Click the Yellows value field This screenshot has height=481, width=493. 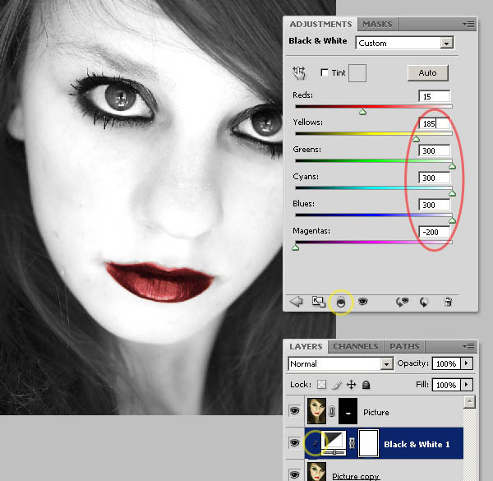[435, 123]
